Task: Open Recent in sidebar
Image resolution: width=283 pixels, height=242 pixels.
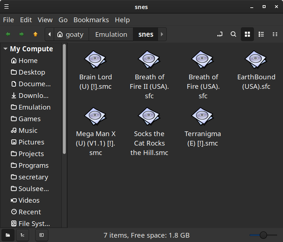Action: click(x=31, y=212)
